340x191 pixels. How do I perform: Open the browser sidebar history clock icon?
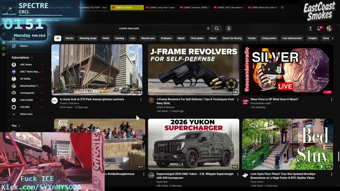(3, 49)
